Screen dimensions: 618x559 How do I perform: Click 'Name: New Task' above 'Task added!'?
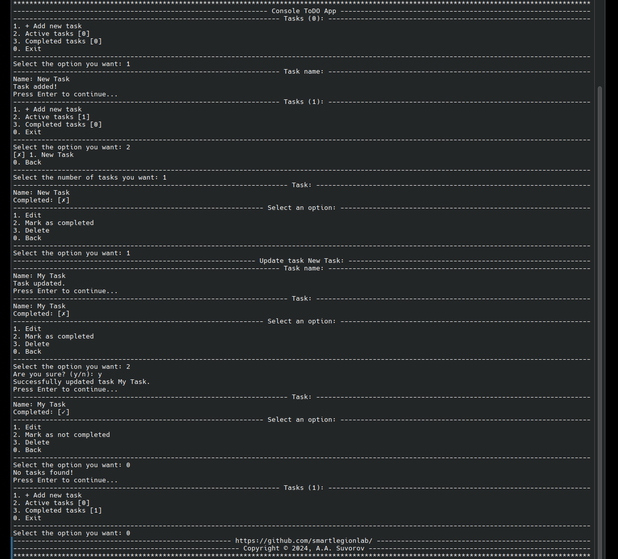pyautogui.click(x=41, y=79)
